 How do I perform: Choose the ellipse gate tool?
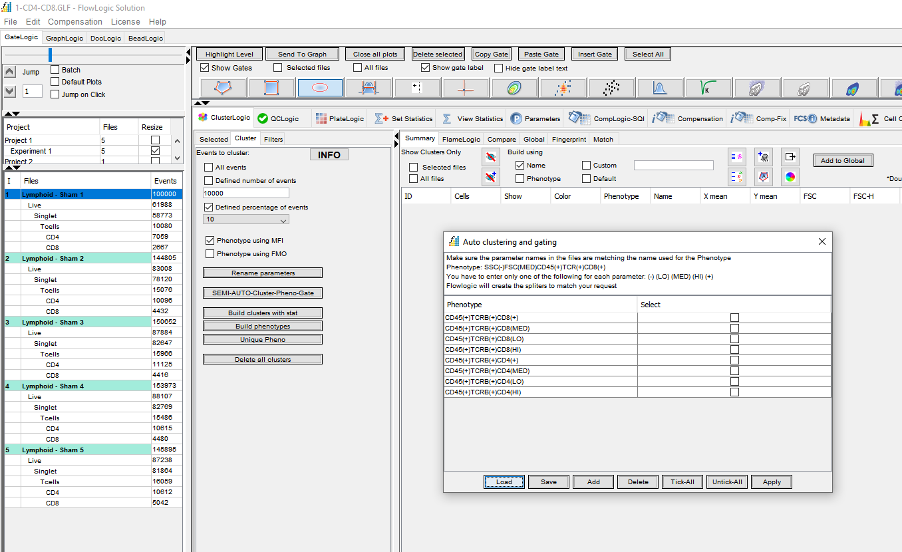[x=320, y=88]
